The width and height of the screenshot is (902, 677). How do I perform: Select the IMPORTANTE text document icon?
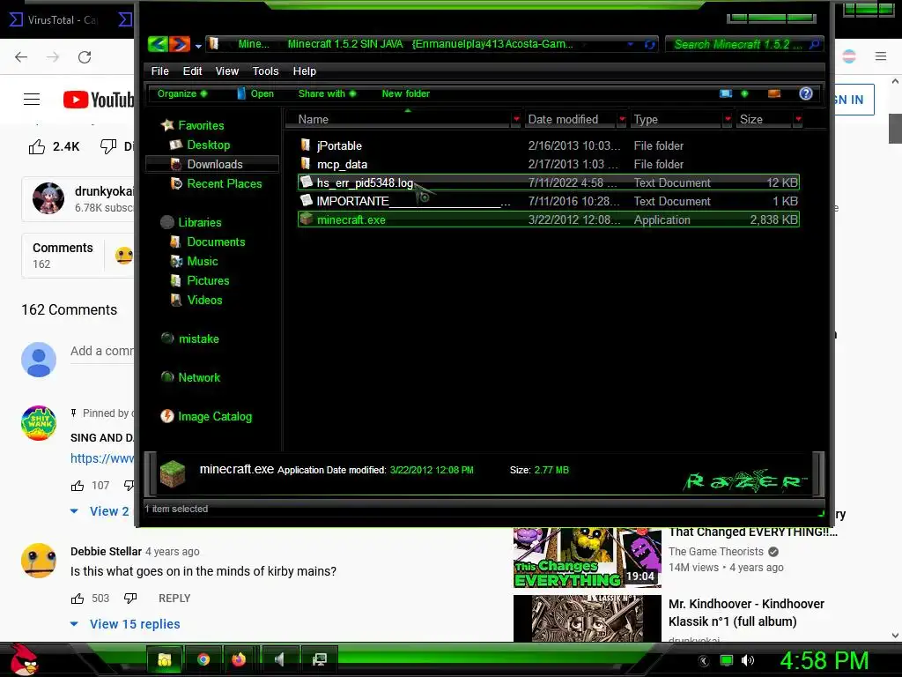307,201
